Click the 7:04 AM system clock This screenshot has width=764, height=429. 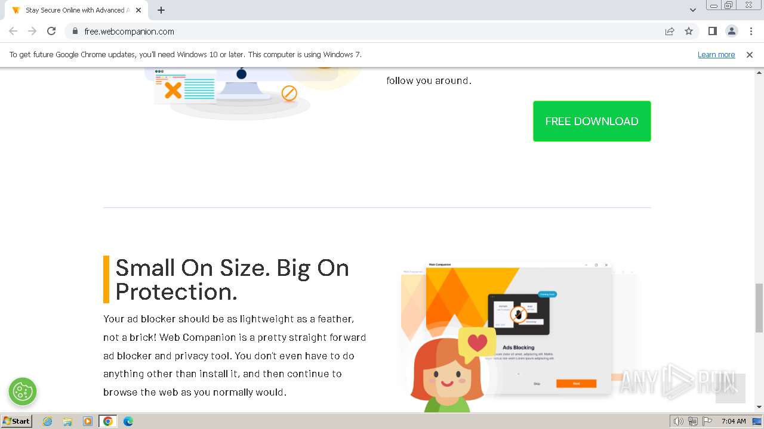734,421
